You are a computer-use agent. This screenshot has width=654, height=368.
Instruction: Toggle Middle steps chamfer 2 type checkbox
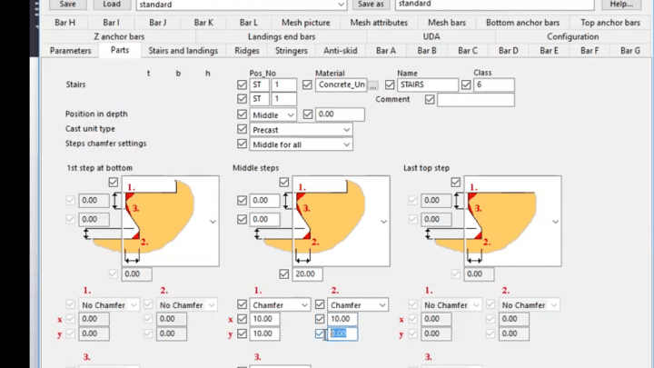click(x=320, y=304)
